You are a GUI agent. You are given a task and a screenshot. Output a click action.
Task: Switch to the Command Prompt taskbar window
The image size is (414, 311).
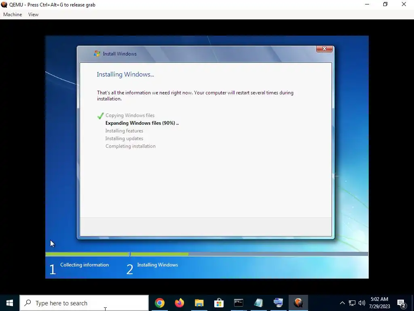point(239,303)
